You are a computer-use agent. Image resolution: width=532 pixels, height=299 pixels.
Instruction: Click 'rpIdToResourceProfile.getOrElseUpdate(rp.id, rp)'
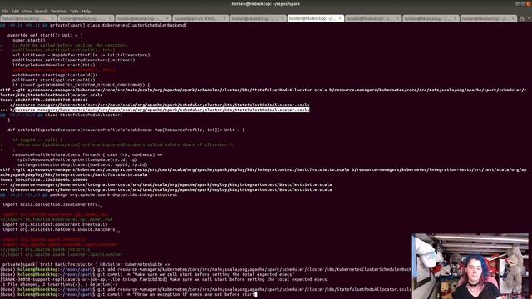(x=77, y=159)
